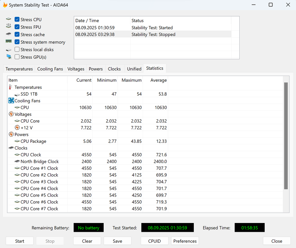Disable the Stress system memory checkbox
The height and width of the screenshot is (248, 296).
(x=17, y=42)
